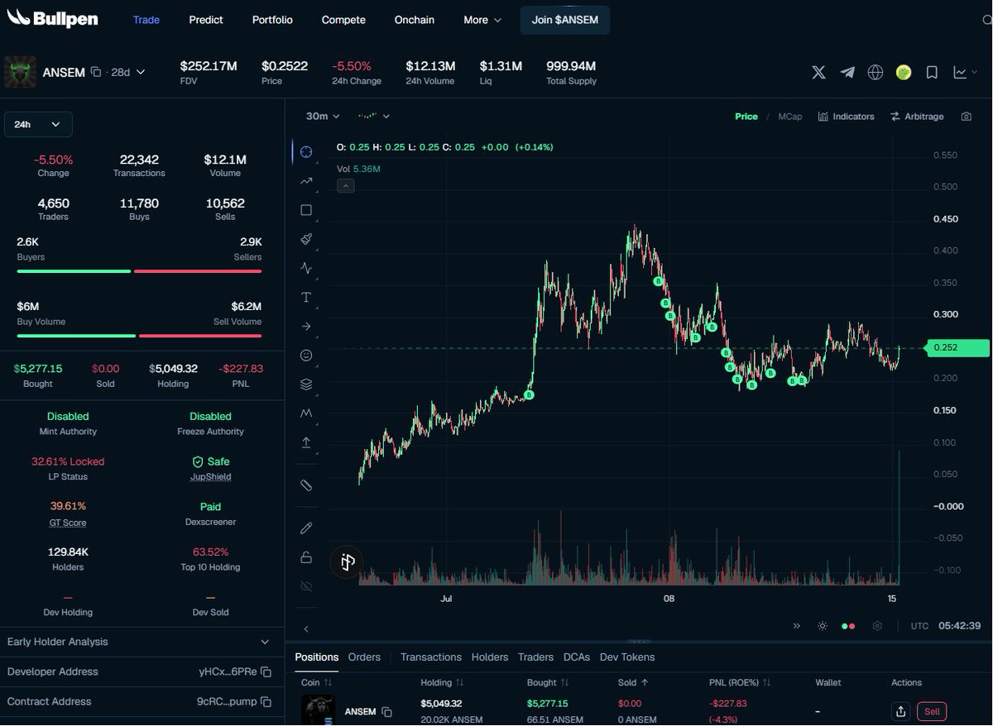
Task: Click the chart logo badge
Action: [347, 562]
